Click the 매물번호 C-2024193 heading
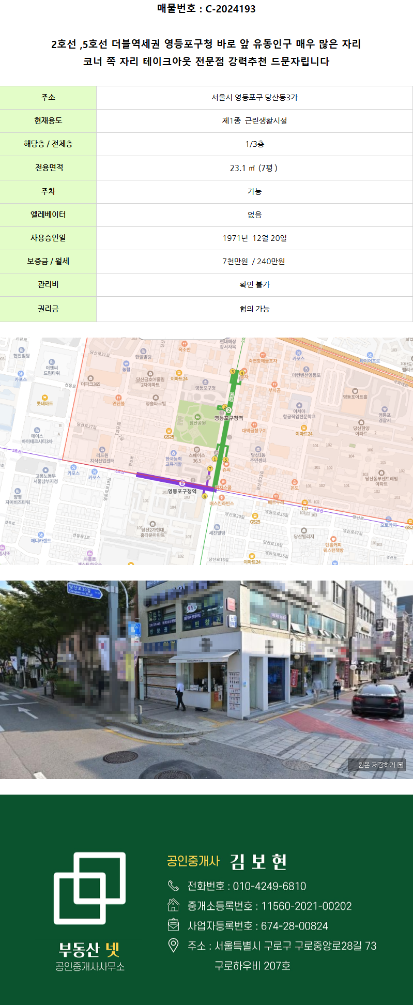 [x=206, y=9]
